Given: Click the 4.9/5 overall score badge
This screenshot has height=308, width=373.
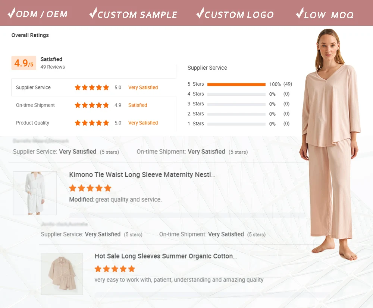Looking at the screenshot, I should [x=24, y=63].
